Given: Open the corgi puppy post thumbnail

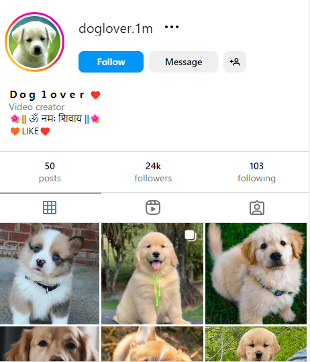Looking at the screenshot, I should coord(50,273).
